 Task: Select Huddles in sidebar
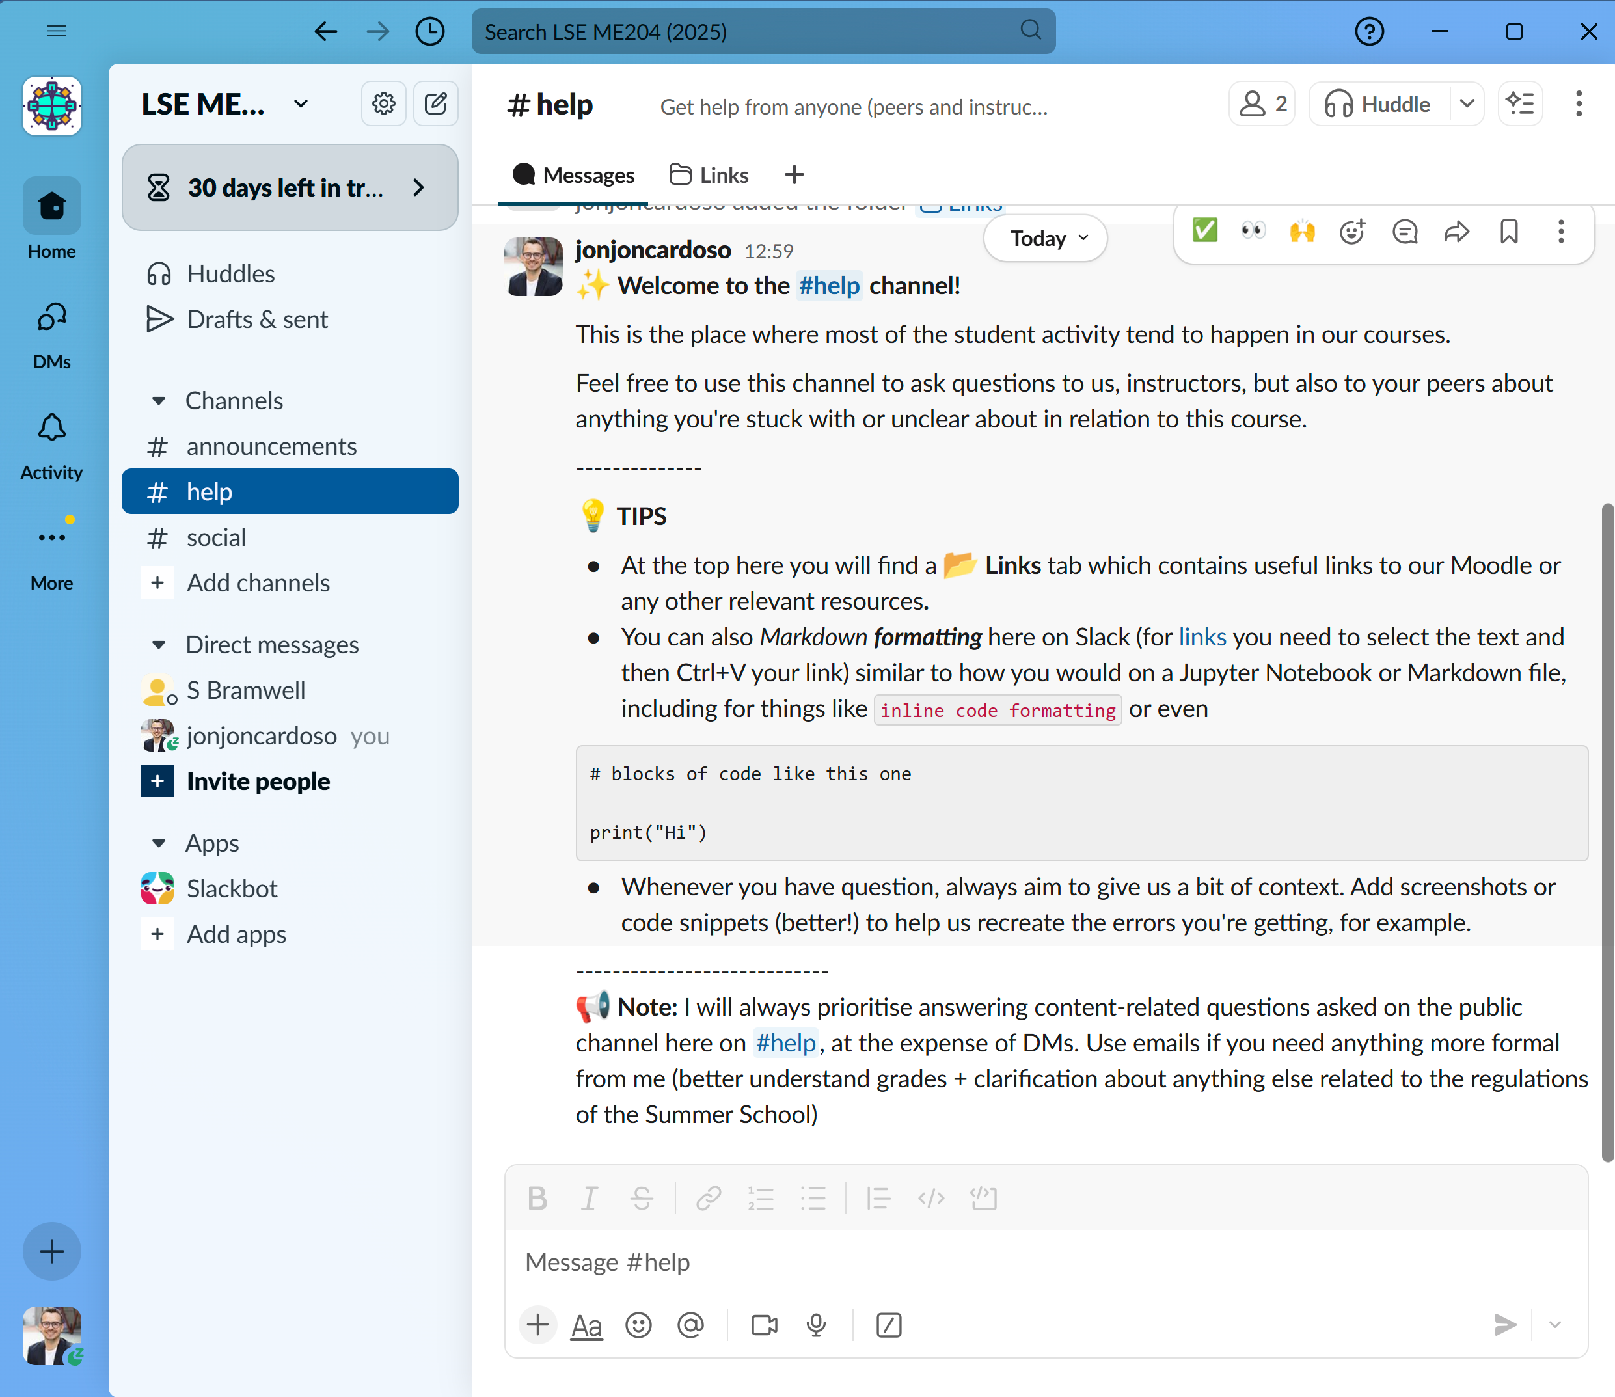click(x=290, y=274)
